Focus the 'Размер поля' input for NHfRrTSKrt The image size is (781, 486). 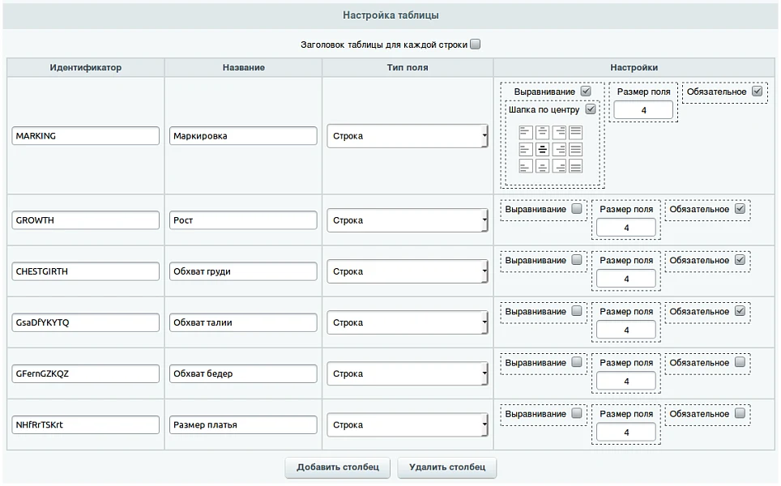[626, 433]
